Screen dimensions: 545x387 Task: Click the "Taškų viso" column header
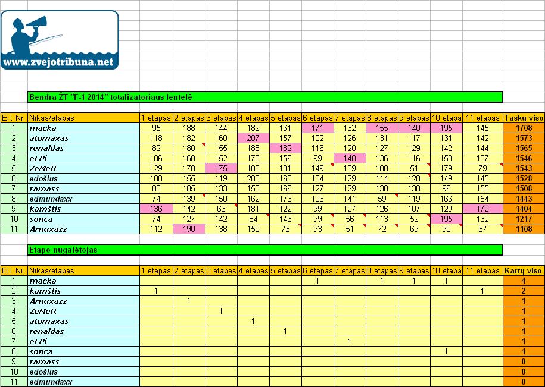click(x=524, y=118)
